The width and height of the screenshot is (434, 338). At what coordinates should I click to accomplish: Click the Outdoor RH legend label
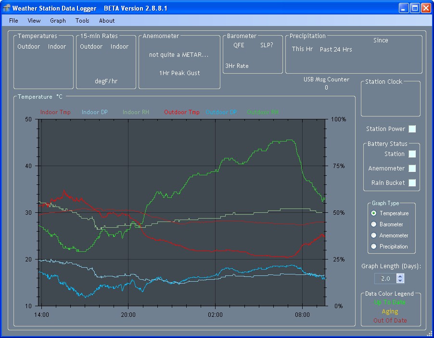[x=263, y=112]
